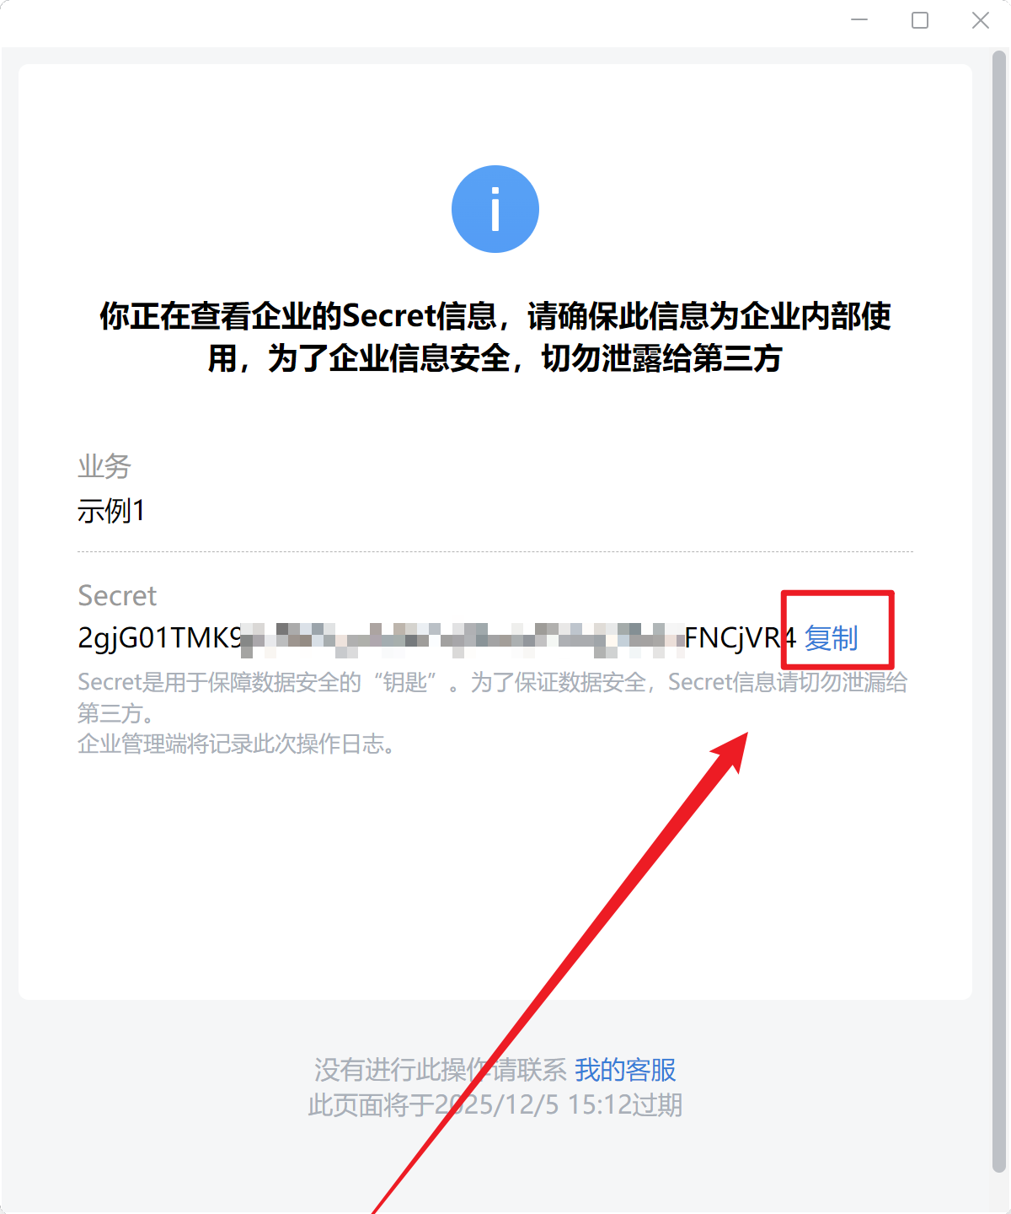This screenshot has width=1011, height=1214.
Task: Click the gray Secret是用于保障数据安全 description
Action: 493,697
